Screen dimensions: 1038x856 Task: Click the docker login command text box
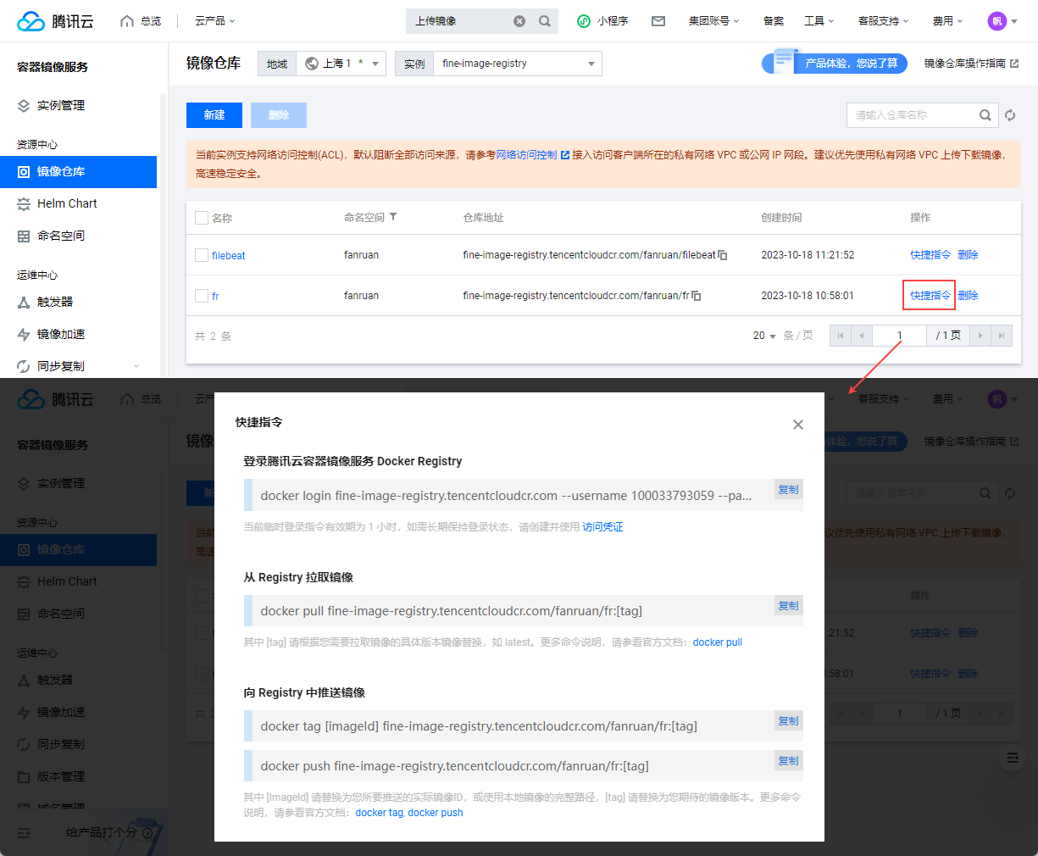pyautogui.click(x=523, y=496)
